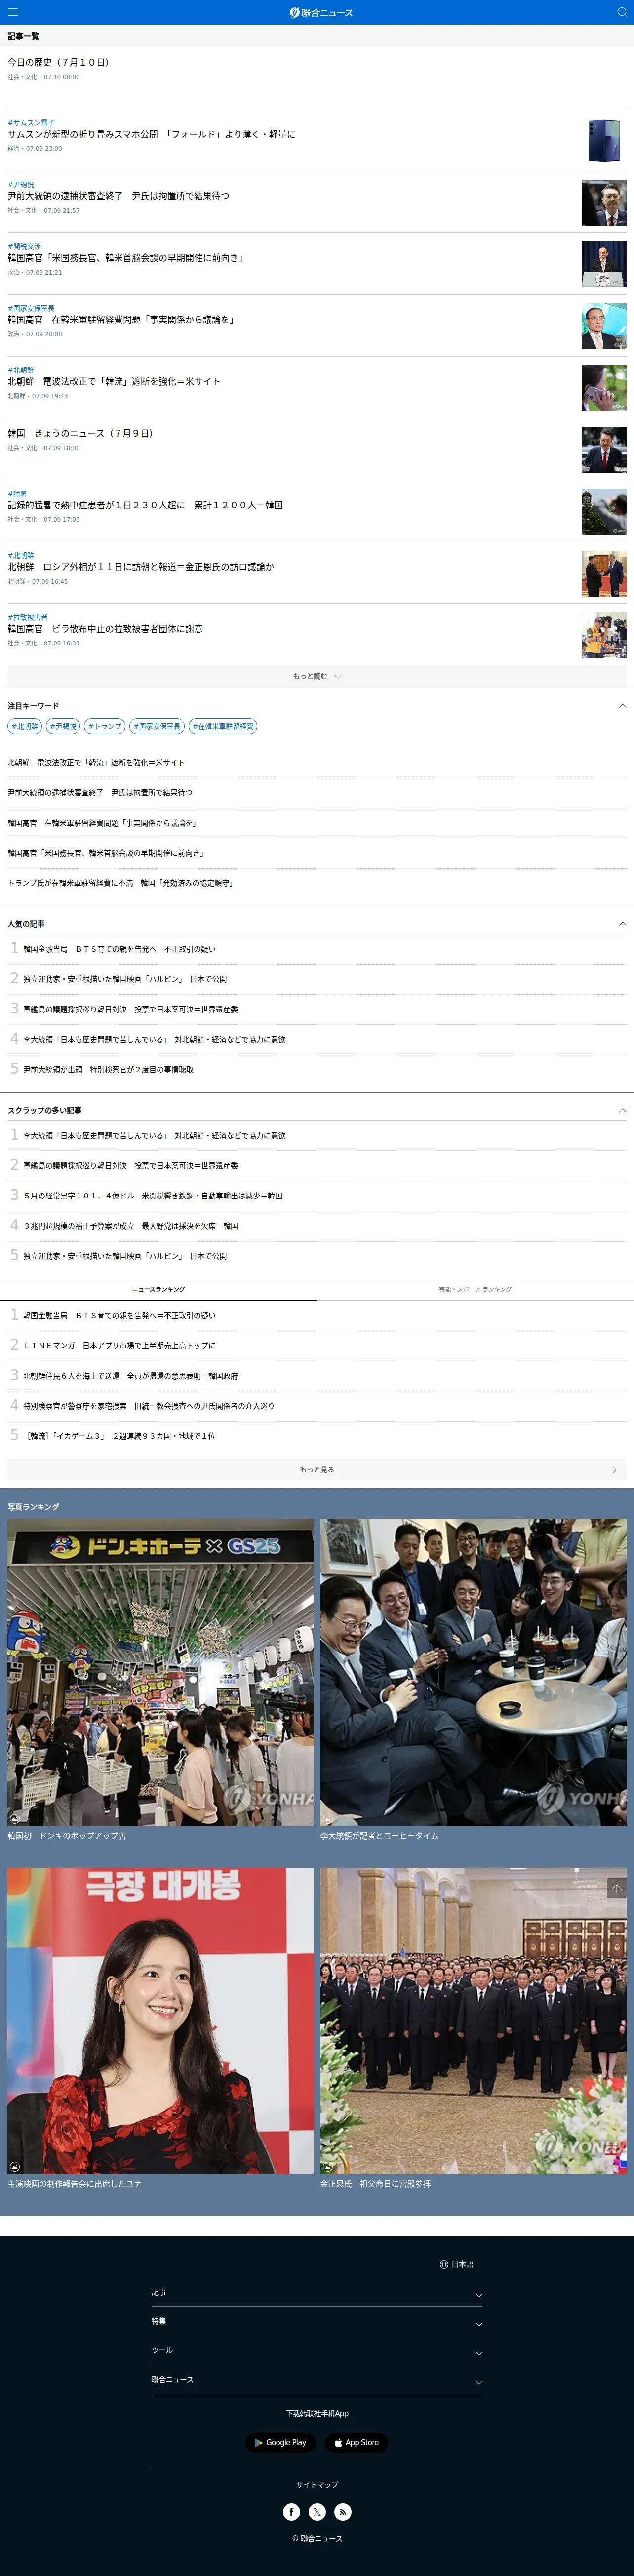
Task: Click the search magnifier icon
Action: pos(621,12)
